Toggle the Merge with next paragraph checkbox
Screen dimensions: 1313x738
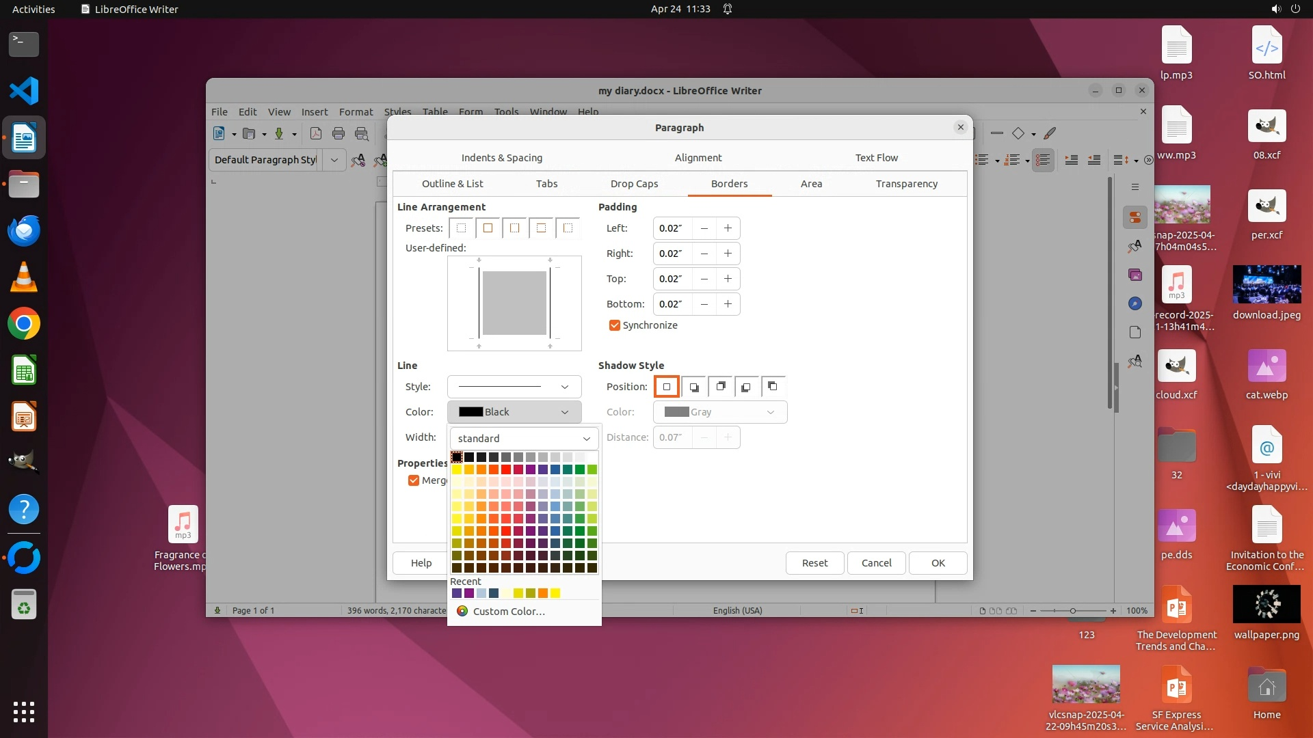click(414, 480)
